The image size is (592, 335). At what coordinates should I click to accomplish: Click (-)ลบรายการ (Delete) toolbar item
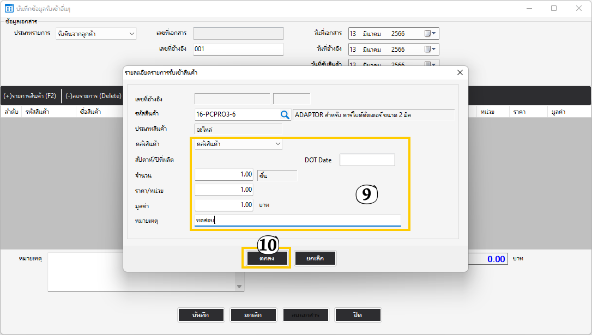click(x=93, y=96)
